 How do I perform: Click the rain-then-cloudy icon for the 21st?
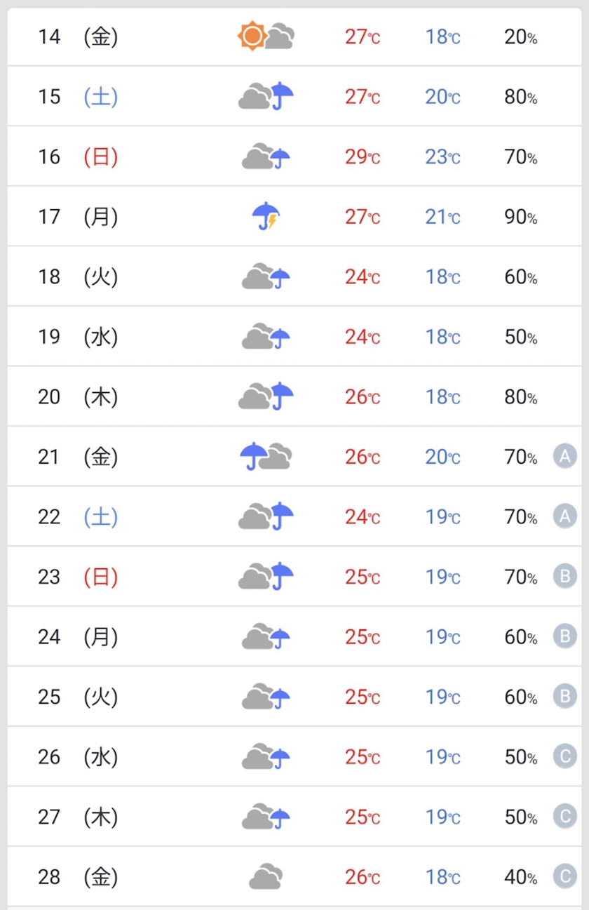[266, 457]
